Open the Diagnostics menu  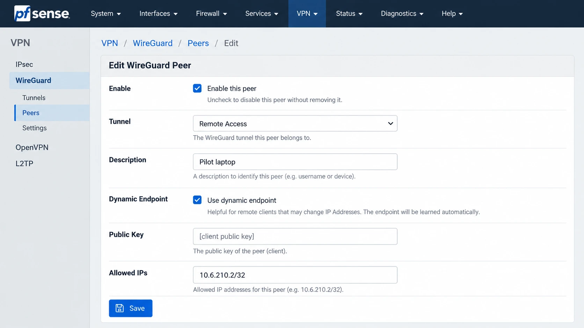tap(402, 14)
